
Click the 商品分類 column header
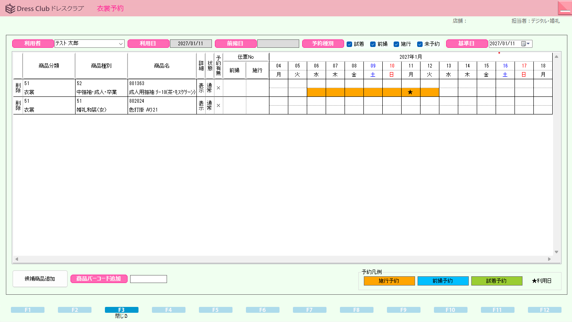tap(49, 66)
